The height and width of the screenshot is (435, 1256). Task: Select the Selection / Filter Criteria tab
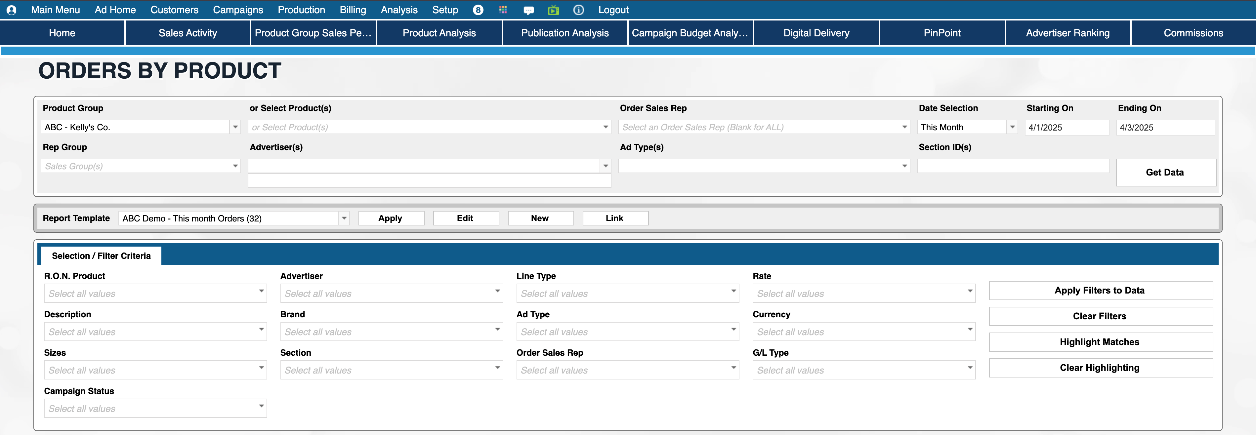coord(102,256)
